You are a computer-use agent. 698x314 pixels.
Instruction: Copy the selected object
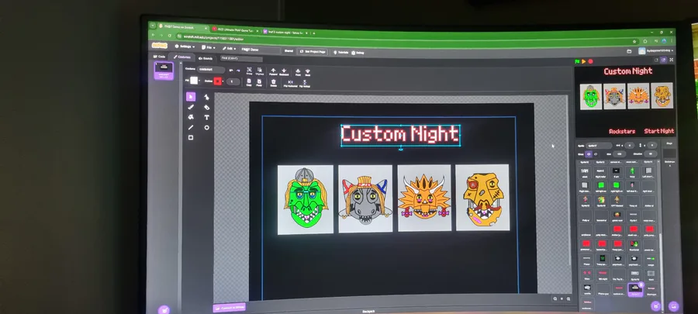point(249,82)
